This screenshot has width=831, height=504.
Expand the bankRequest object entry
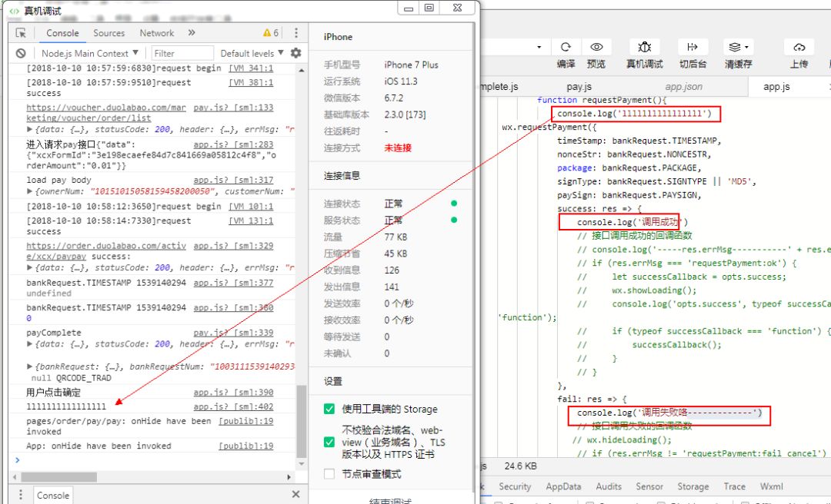click(x=30, y=366)
